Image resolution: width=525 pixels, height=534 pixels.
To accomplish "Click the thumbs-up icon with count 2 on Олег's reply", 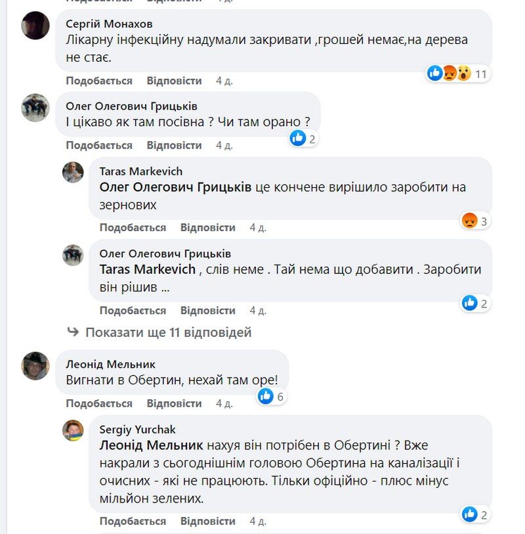I will click(469, 303).
